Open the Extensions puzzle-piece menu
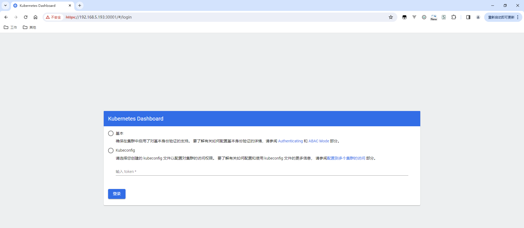Image resolution: width=524 pixels, height=228 pixels. tap(454, 17)
